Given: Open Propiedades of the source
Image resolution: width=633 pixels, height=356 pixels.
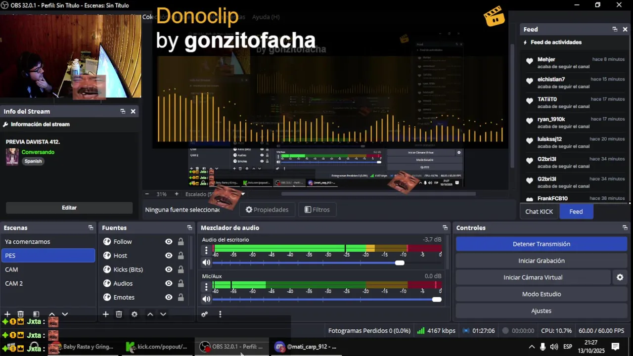Looking at the screenshot, I should click(x=267, y=210).
